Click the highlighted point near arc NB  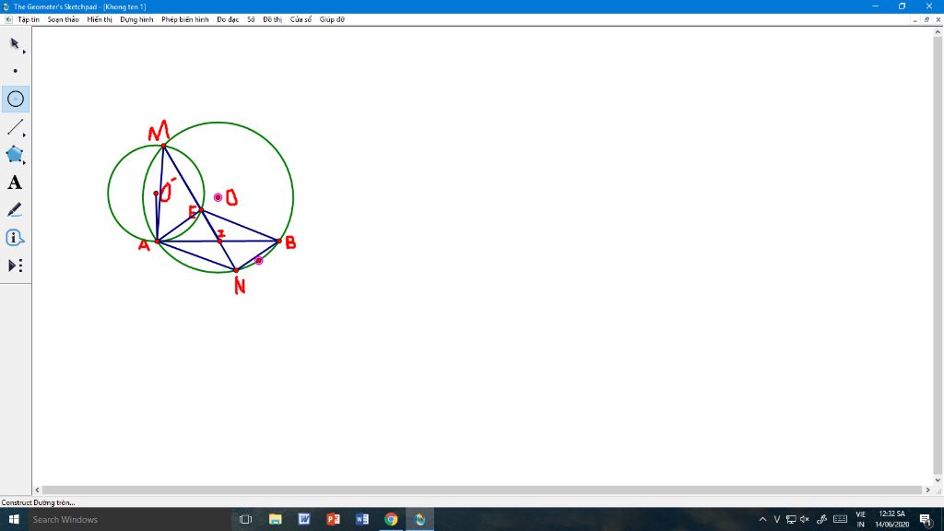[x=259, y=261]
